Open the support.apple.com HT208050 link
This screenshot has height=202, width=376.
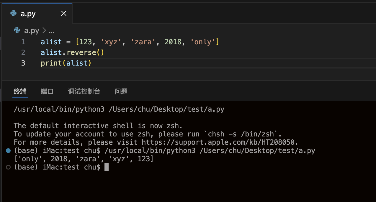click(x=219, y=142)
